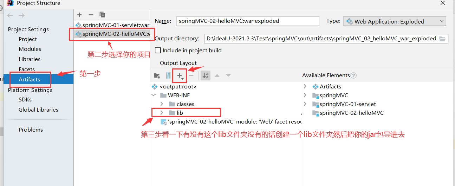455x186 pixels.
Task: Open Problems page
Action: click(31, 130)
